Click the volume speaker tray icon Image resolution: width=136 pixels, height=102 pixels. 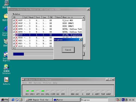pyautogui.click(x=120, y=100)
